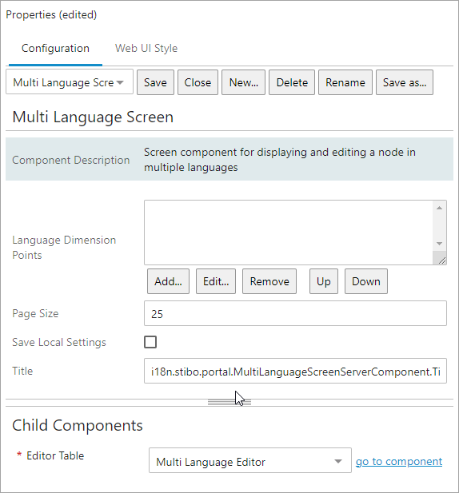Click the Save button
Screen dimensions: 459x493
(x=155, y=82)
